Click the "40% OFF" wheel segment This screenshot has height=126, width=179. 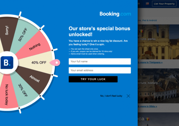pos(39,62)
